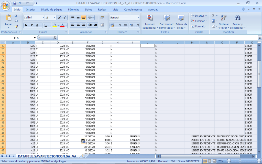Image resolution: width=262 pixels, height=164 pixels.
Task: Click the insert function fx icon
Action: click(54, 38)
